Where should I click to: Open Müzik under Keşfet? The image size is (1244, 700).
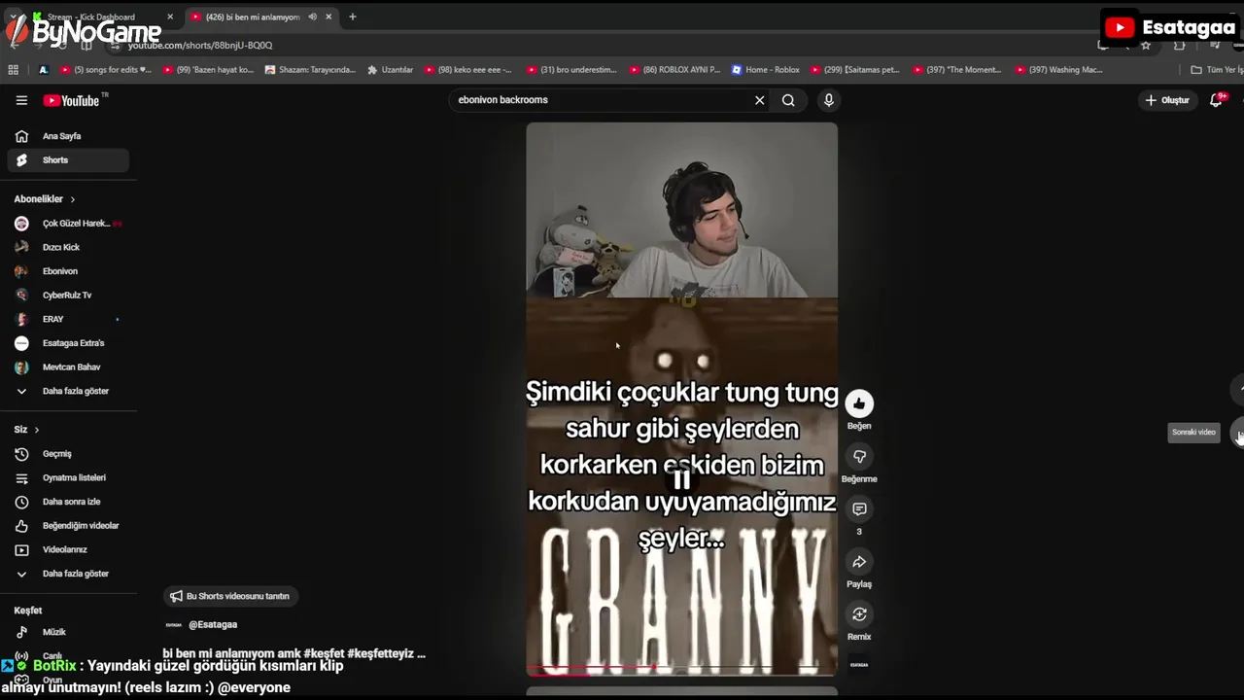[x=68, y=632]
